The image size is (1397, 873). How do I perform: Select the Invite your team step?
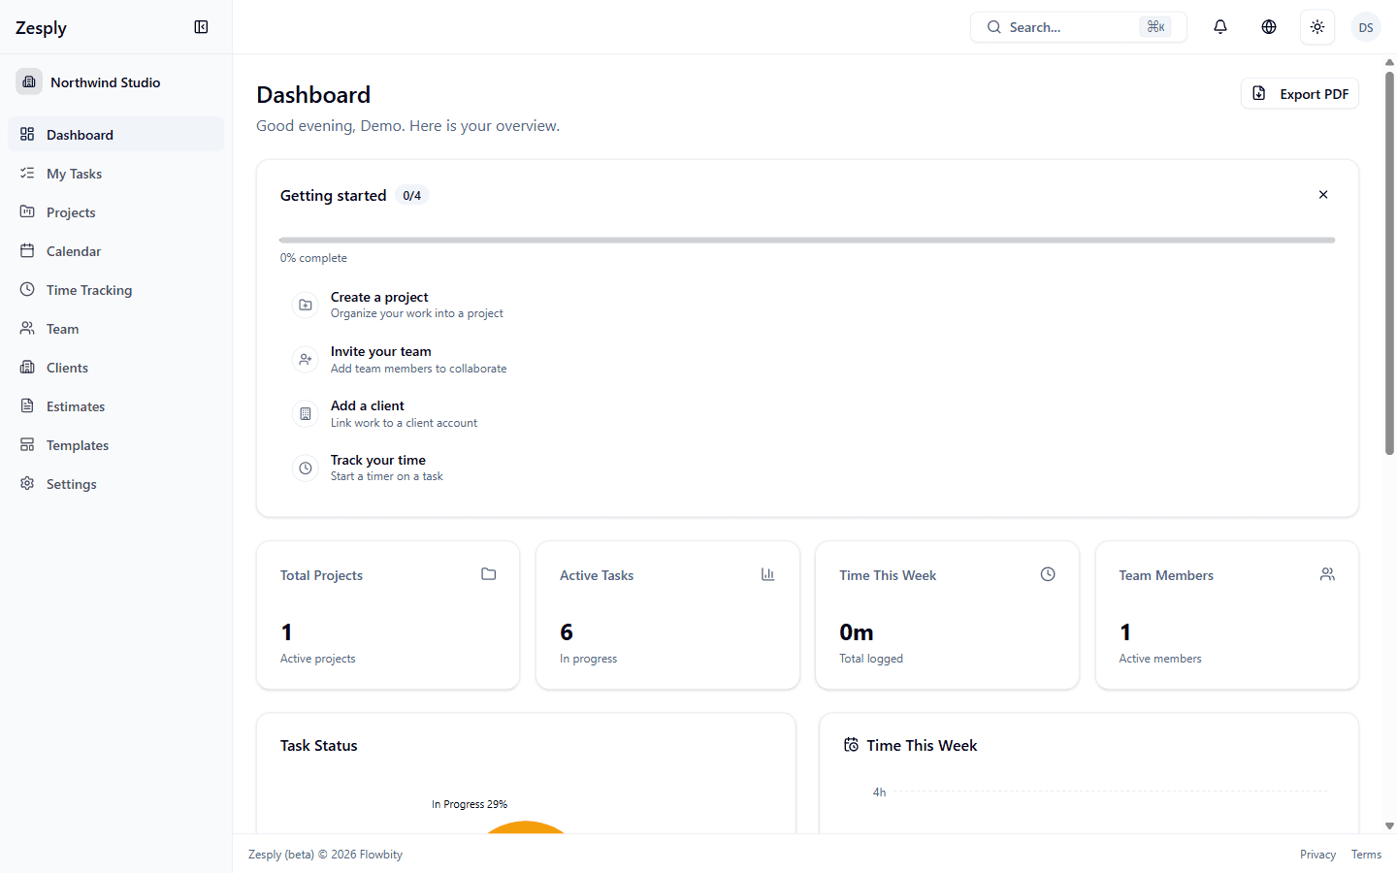pyautogui.click(x=807, y=359)
